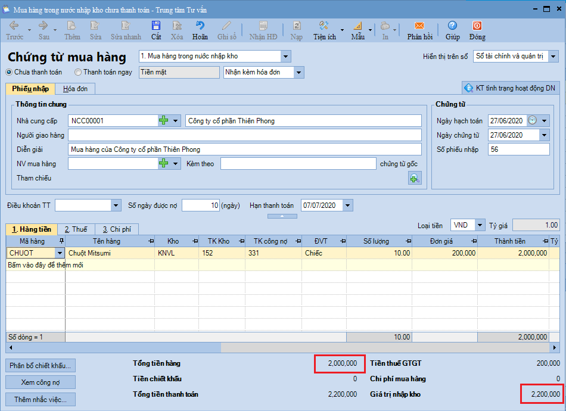Screen dimensions: 566x411
Task: Add new purchasing staff with the green plus
Action: pos(163,163)
